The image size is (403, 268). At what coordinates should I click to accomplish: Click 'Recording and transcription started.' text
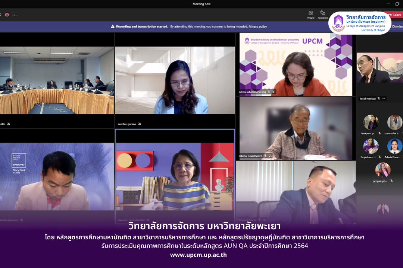[x=142, y=26]
